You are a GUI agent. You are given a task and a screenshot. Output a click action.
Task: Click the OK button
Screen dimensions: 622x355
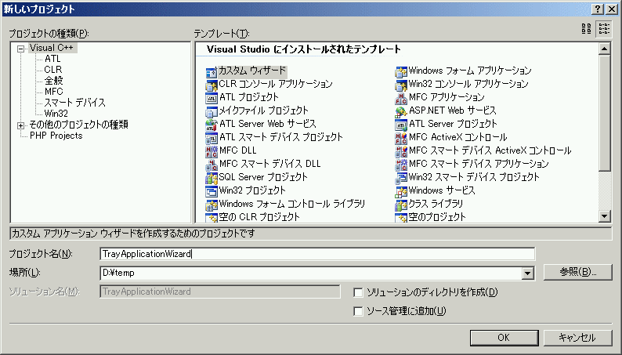pyautogui.click(x=504, y=338)
